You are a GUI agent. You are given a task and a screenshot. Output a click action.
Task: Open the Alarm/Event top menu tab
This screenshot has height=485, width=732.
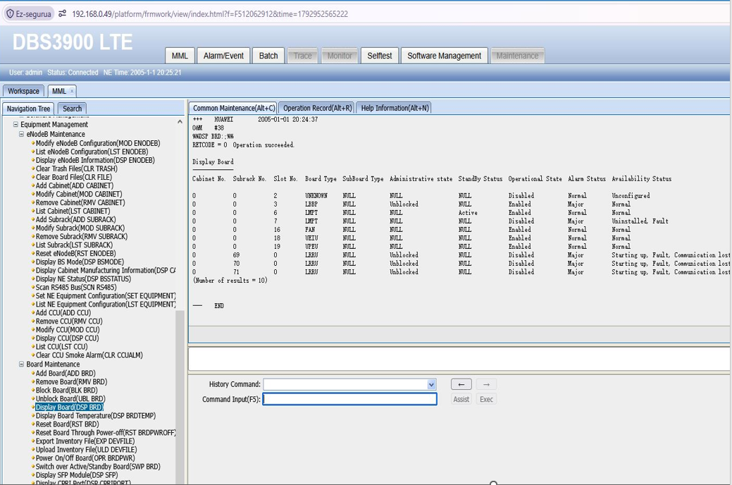click(x=223, y=56)
